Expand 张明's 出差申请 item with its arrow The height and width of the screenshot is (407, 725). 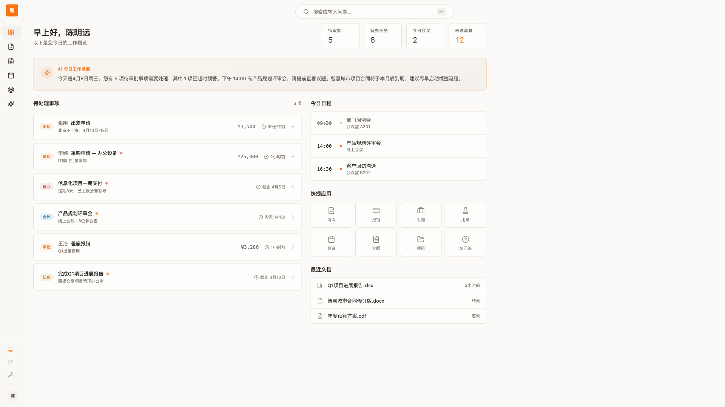click(x=292, y=127)
